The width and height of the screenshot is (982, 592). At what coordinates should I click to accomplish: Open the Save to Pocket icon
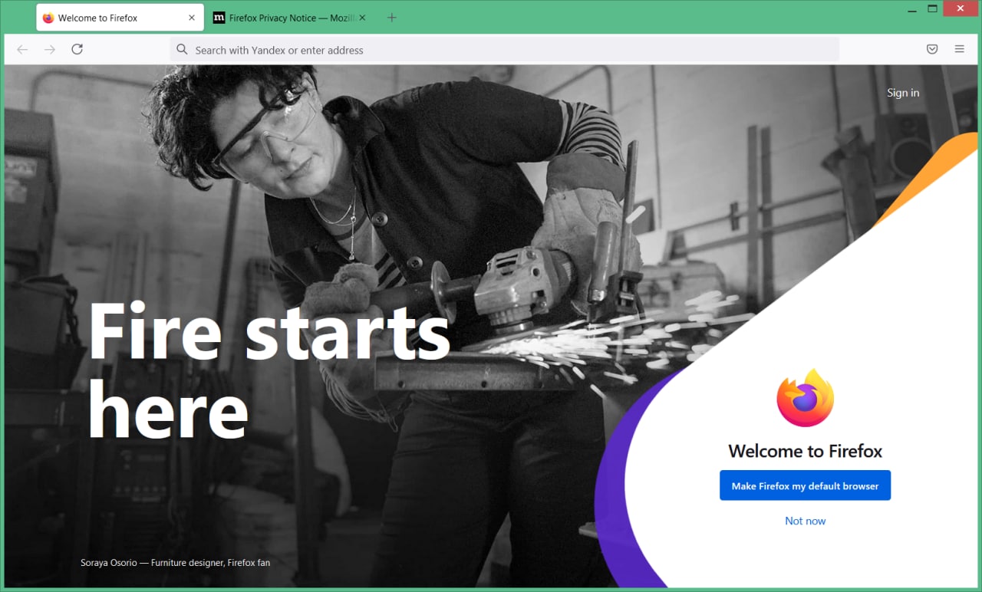click(932, 49)
